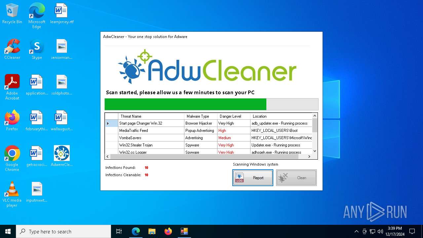423x238 pixels.
Task: Select the AdwereCle desktop icon
Action: [x=62, y=157]
